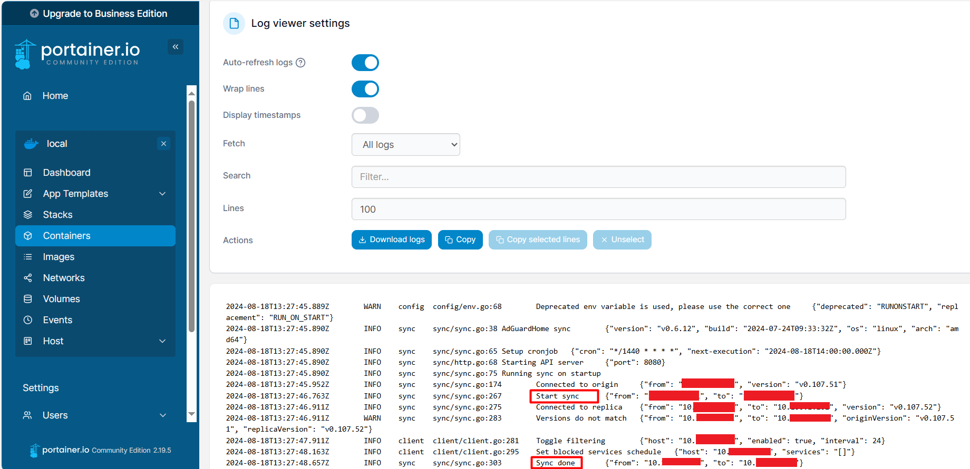Collapse the sidebar with the double-chevron button

[176, 47]
